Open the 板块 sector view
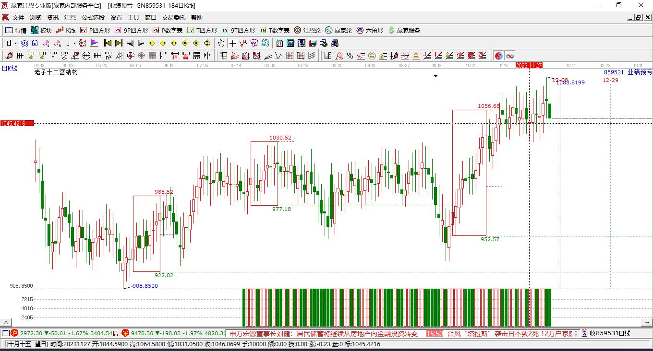Viewport: 653px width, 351px height. [41, 30]
